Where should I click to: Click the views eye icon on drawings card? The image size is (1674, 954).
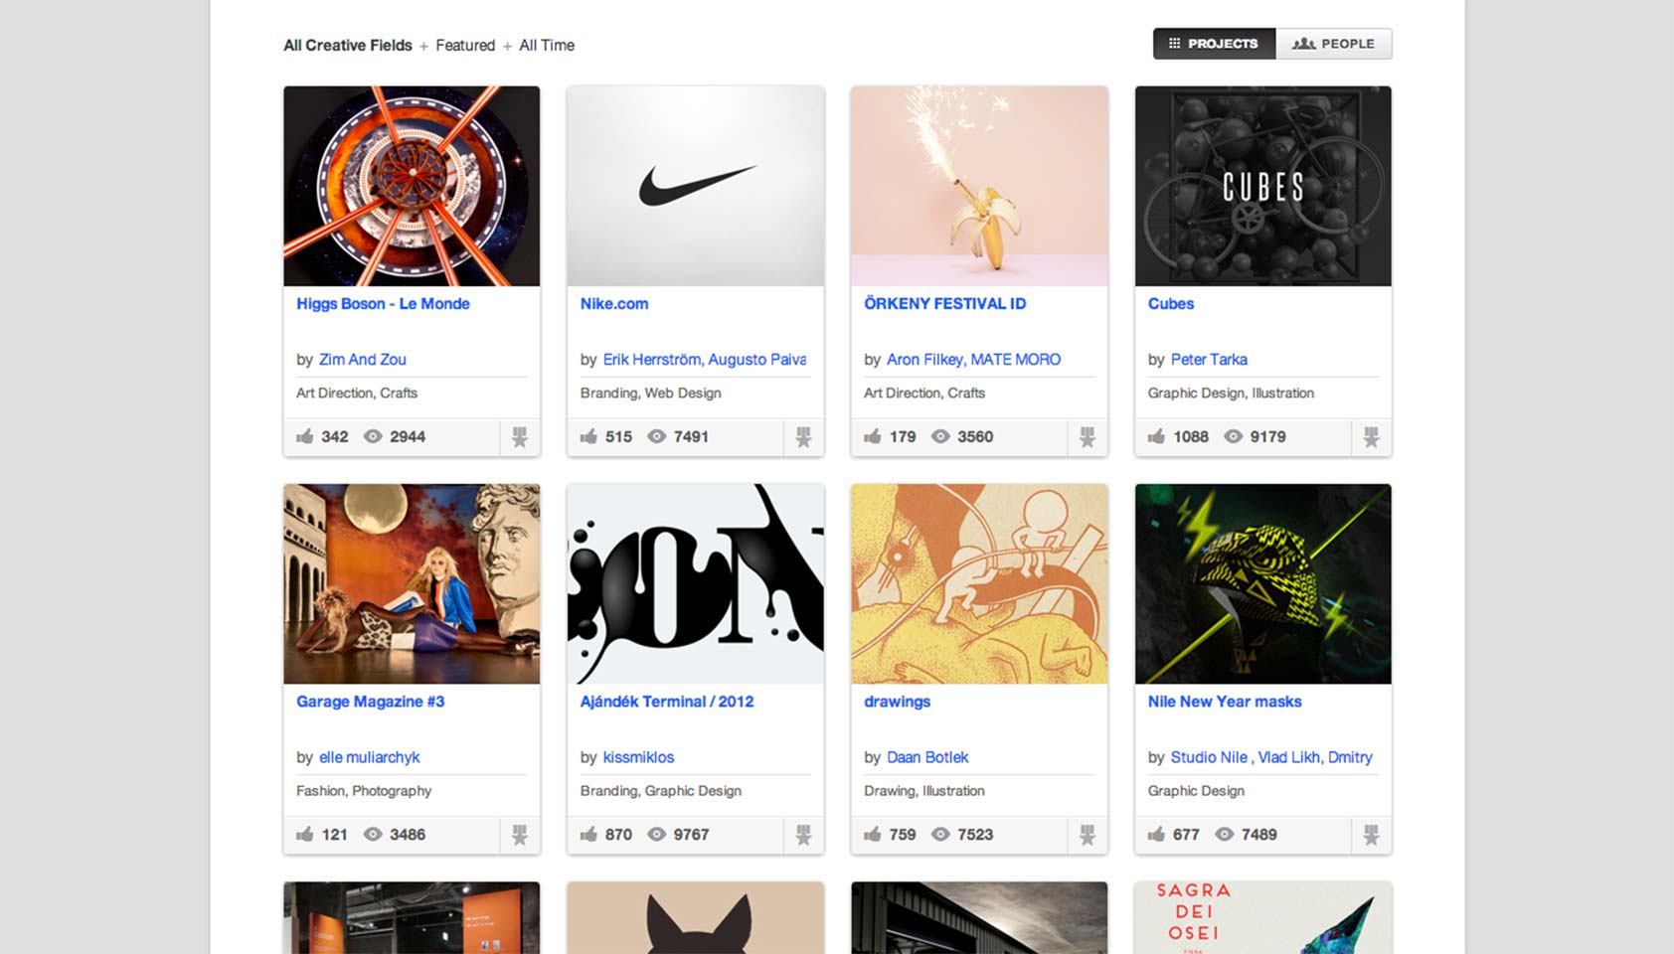(x=940, y=835)
